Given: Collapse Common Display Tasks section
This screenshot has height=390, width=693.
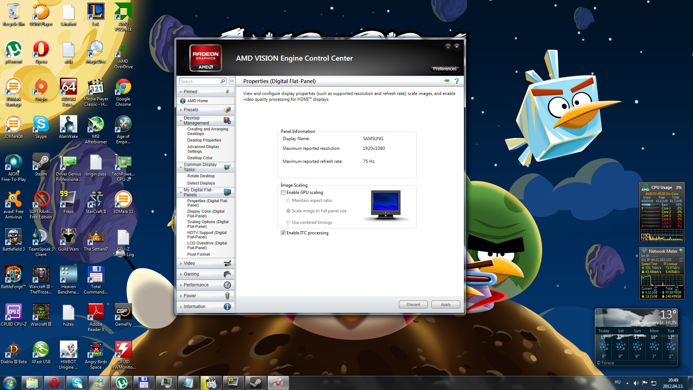Looking at the screenshot, I should tap(205, 167).
